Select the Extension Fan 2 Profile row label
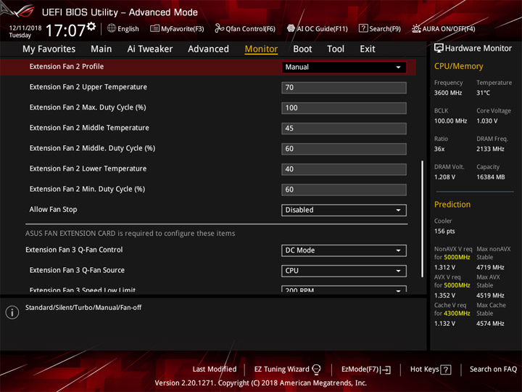 (x=67, y=67)
